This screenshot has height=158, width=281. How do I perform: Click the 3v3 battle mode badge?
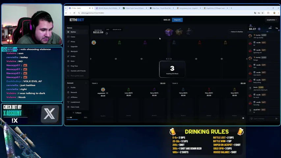click(x=108, y=30)
